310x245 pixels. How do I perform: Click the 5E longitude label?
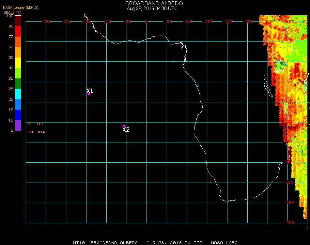pos(169,22)
